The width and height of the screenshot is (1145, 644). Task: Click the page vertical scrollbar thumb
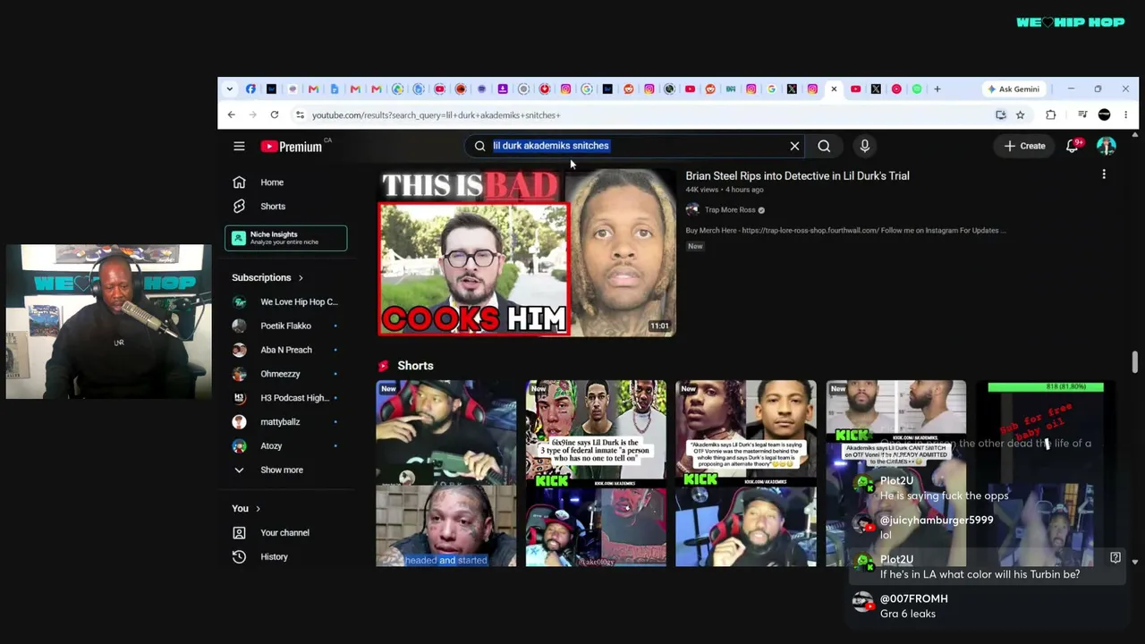[x=1135, y=362]
